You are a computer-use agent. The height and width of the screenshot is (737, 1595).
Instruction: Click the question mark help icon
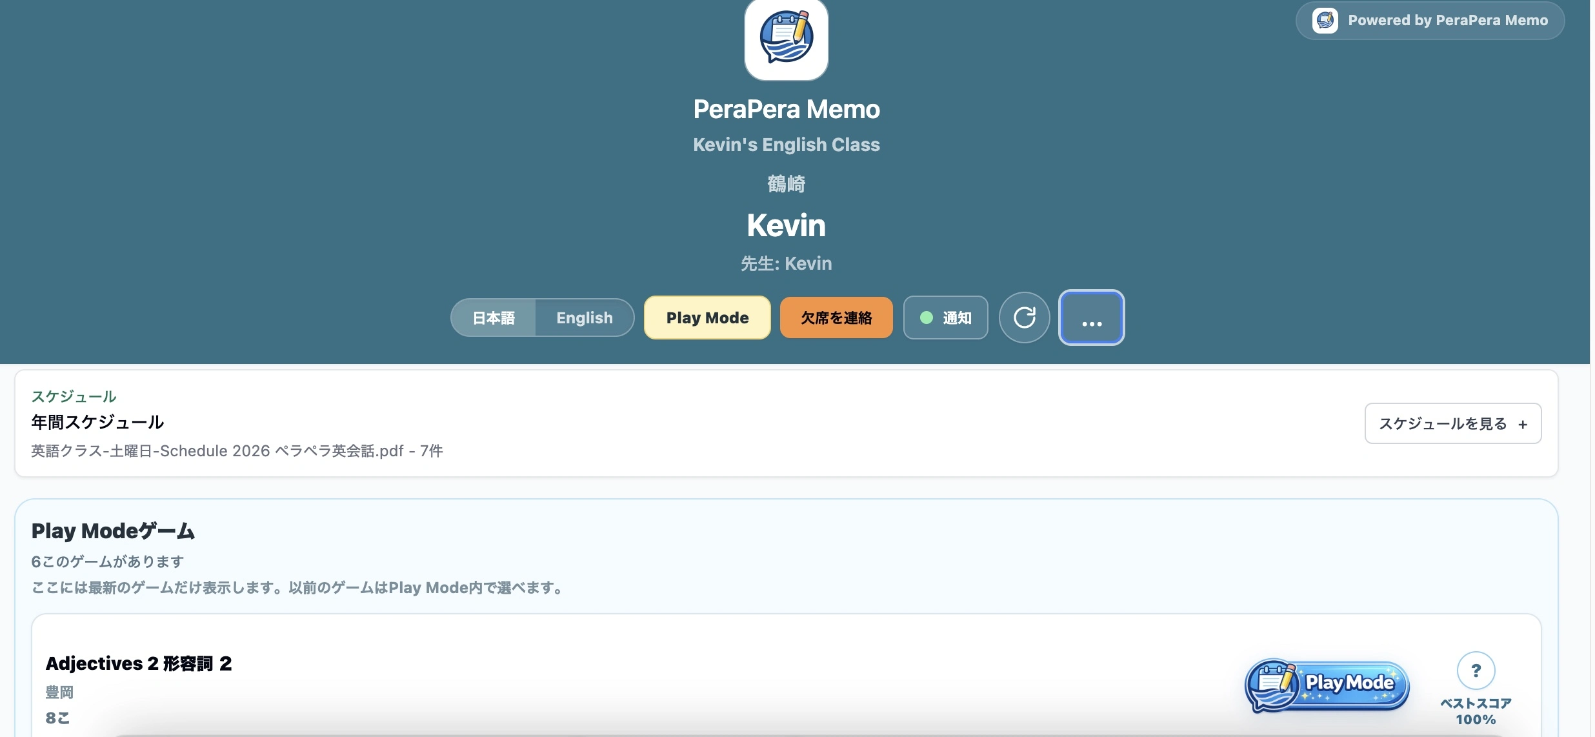point(1476,671)
